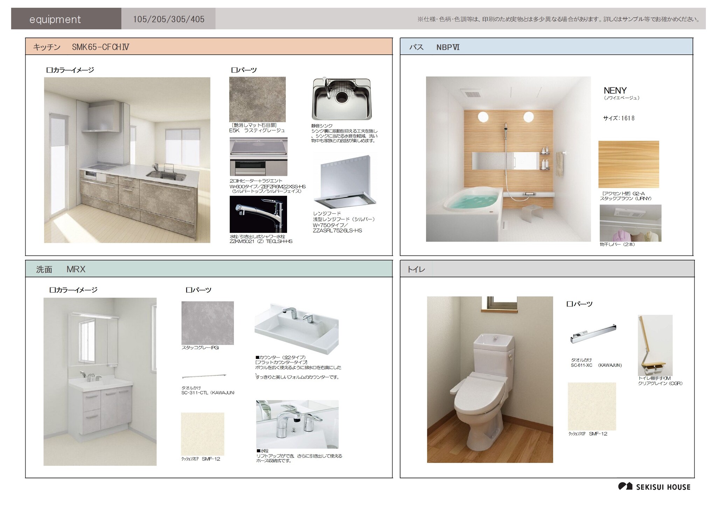Click the equipment header label
The width and height of the screenshot is (717, 507).
pos(55,19)
